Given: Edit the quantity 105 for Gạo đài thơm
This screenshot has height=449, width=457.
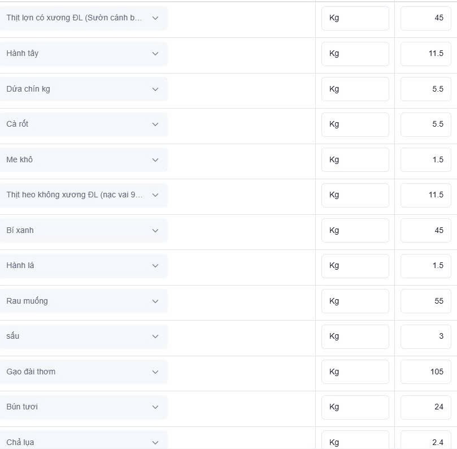Looking at the screenshot, I should 426,372.
